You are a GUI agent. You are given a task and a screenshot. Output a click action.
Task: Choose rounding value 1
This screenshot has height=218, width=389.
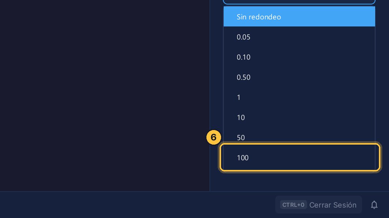pyautogui.click(x=299, y=97)
